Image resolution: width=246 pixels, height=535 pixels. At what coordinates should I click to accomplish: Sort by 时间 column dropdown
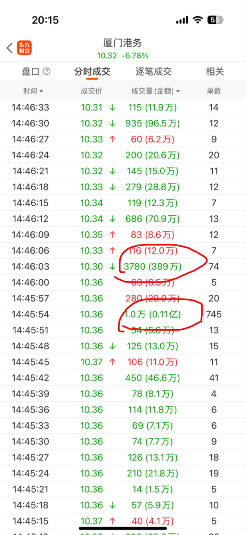pyautogui.click(x=33, y=91)
